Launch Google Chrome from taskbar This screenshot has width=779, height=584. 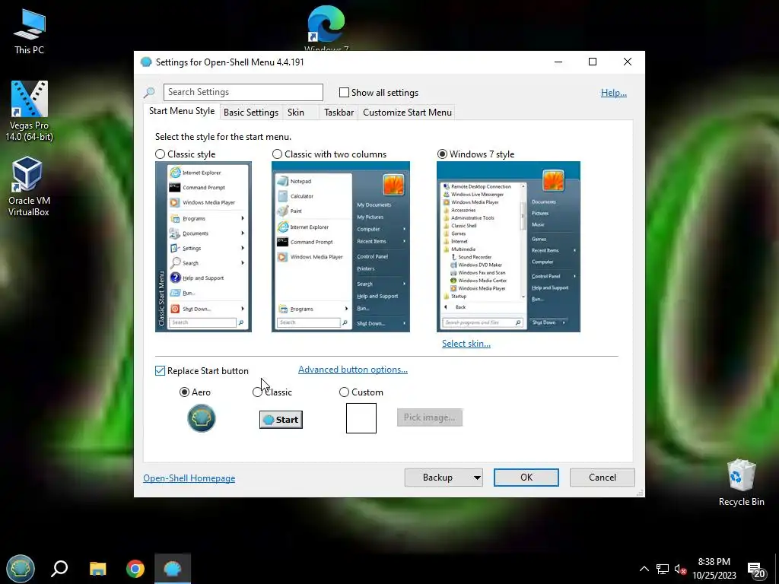tap(135, 569)
